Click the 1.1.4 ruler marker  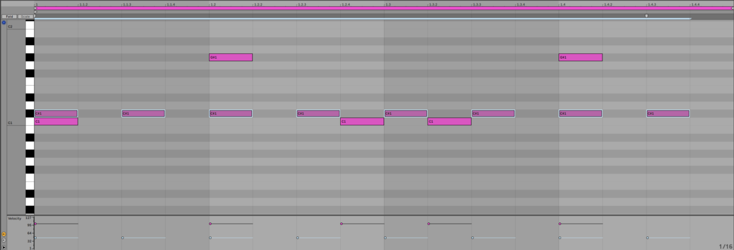coord(171,4)
